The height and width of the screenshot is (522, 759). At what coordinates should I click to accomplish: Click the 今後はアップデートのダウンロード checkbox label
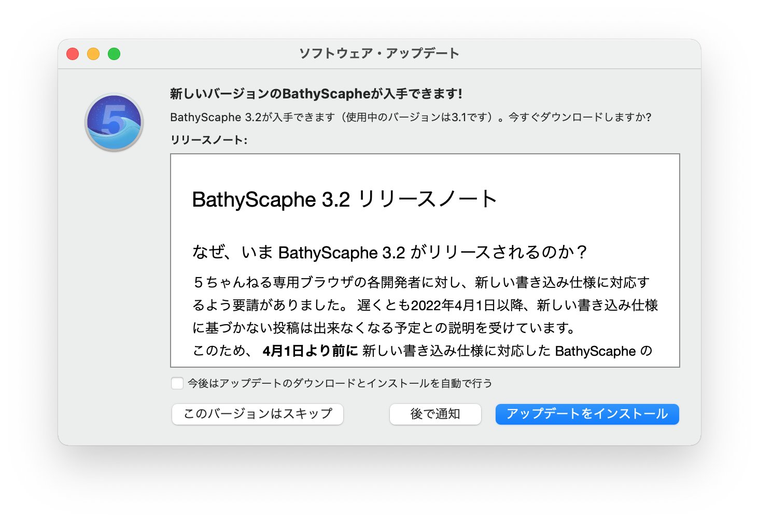340,383
